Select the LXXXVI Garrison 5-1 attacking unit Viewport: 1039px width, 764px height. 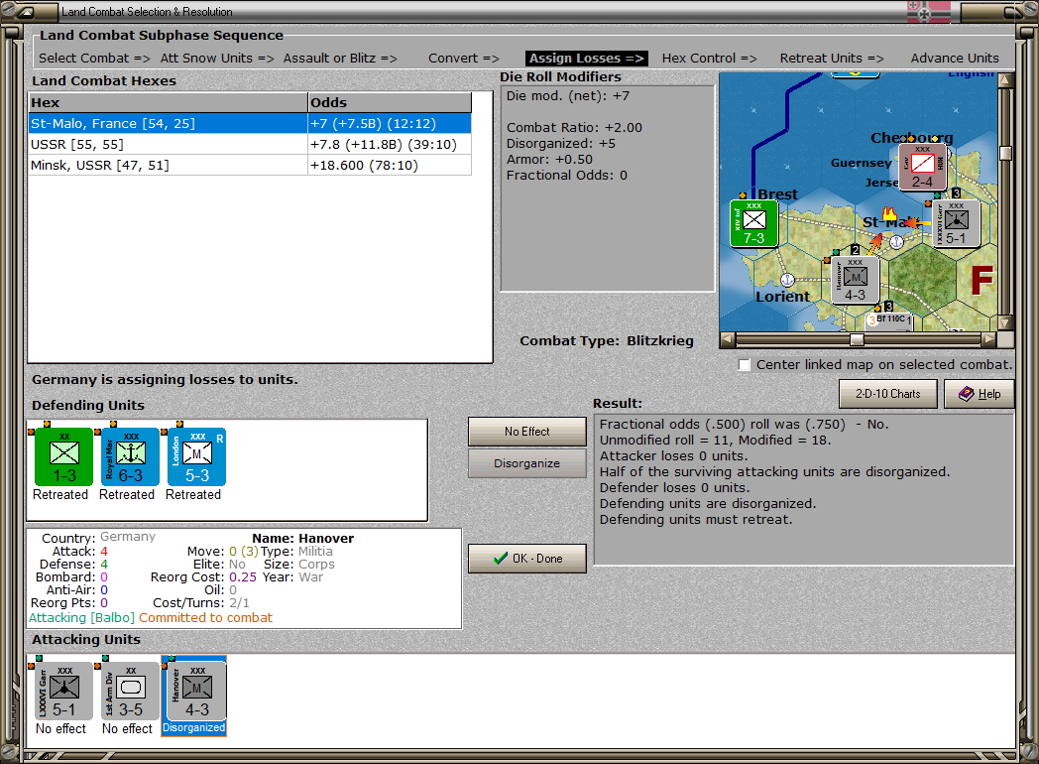tap(64, 691)
